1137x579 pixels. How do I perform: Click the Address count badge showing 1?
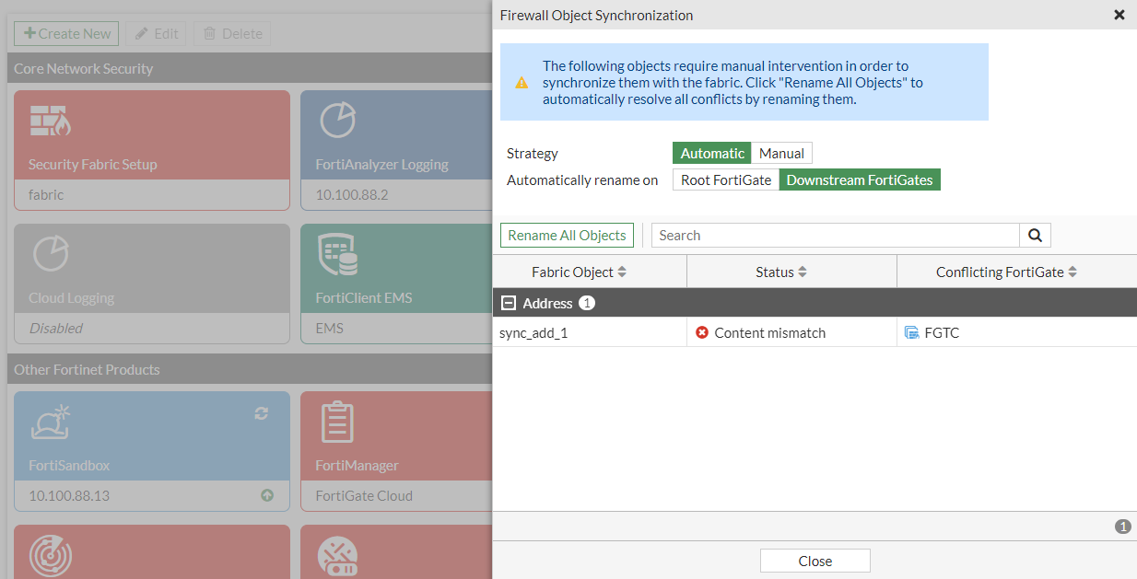pyautogui.click(x=587, y=303)
